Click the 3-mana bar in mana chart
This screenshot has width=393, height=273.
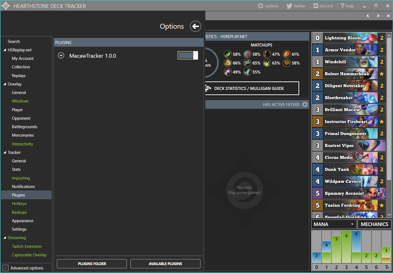pos(346,247)
